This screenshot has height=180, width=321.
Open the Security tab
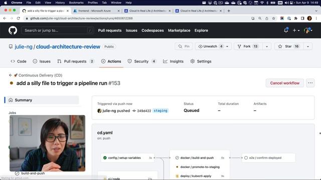[141, 61]
